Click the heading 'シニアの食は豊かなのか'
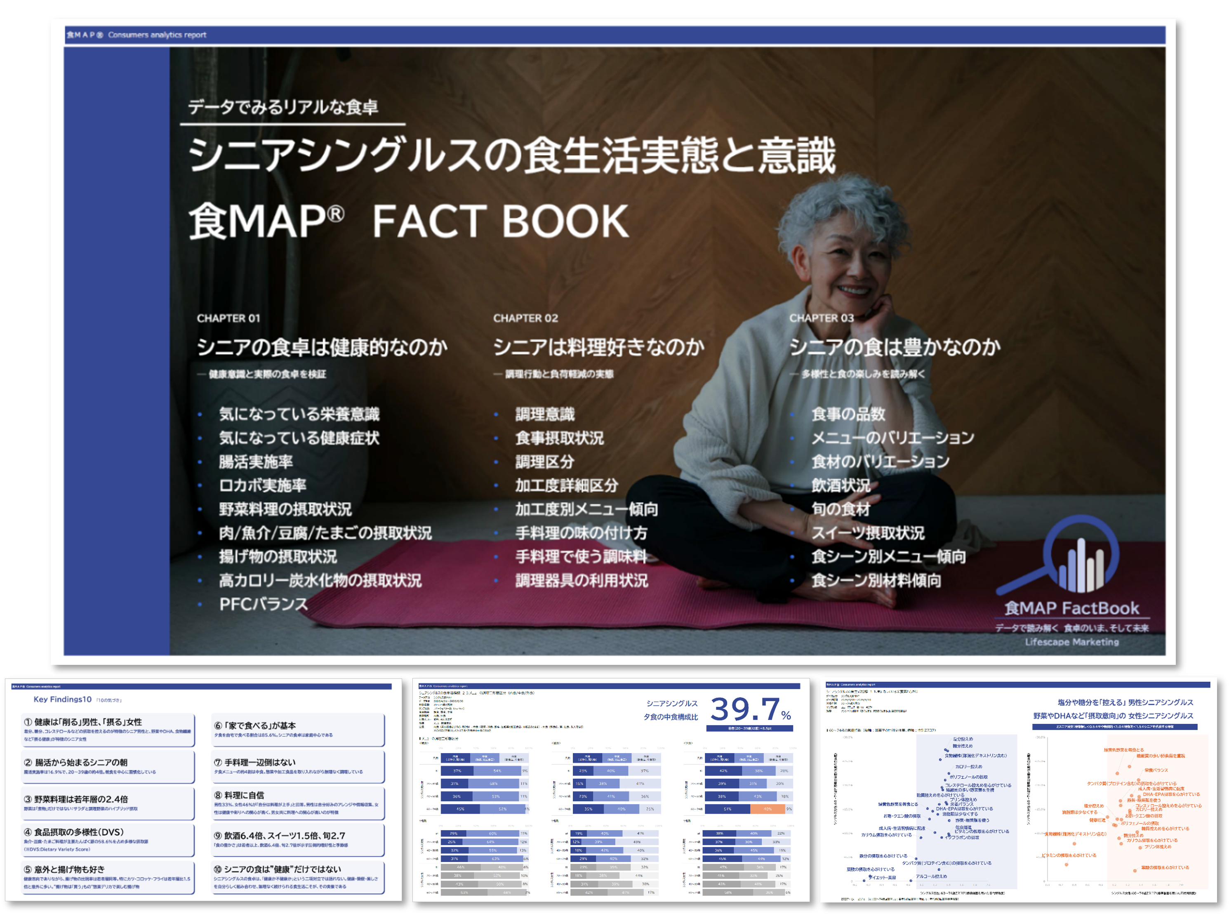 [895, 347]
